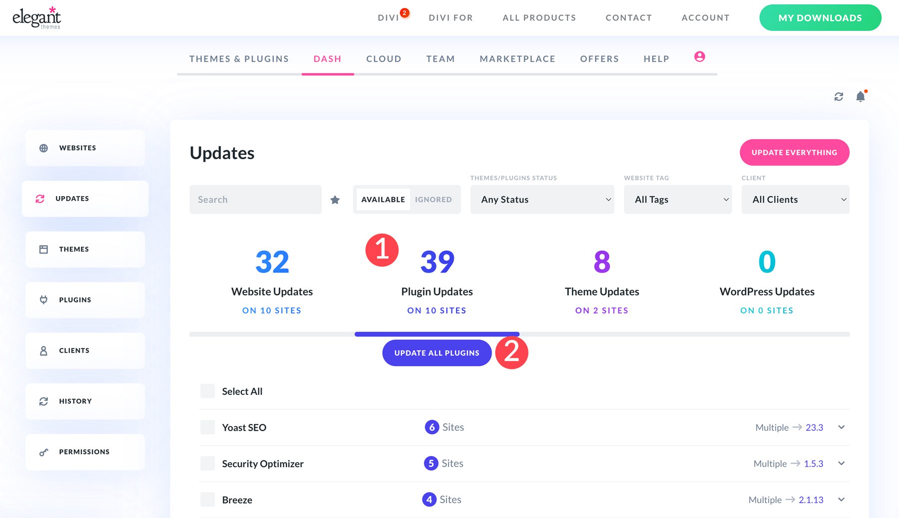
Task: Switch to the CLOUD tab
Action: pyautogui.click(x=383, y=58)
